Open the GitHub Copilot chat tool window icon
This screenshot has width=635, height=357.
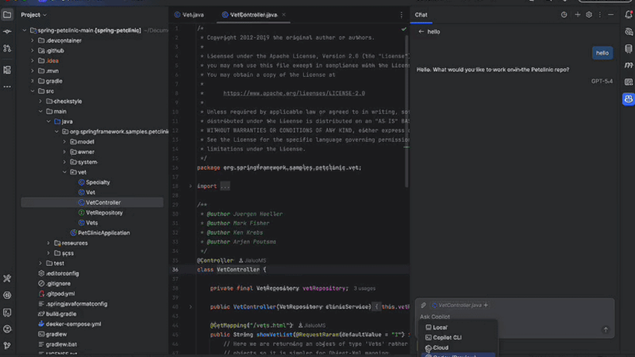click(x=629, y=99)
